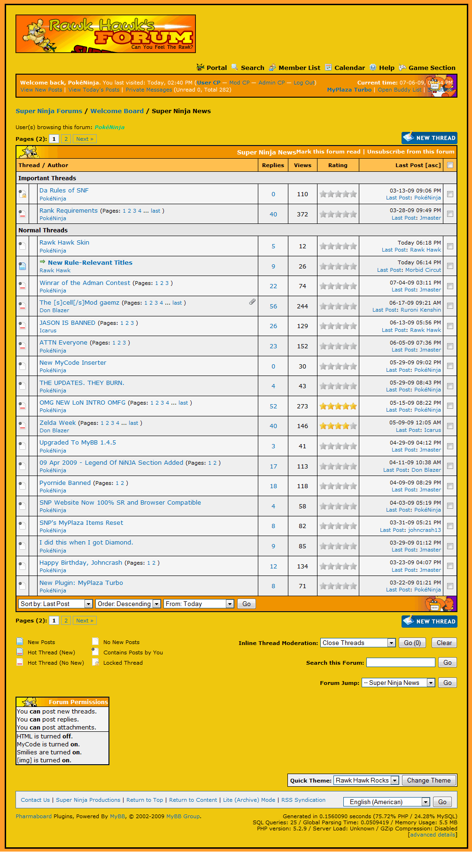
Task: Tick the Zelda Week thread checkbox
Action: (450, 426)
